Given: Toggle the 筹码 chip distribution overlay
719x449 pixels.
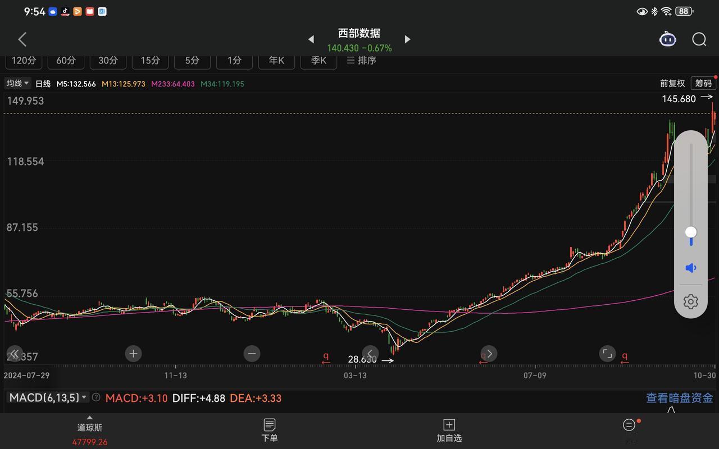Looking at the screenshot, I should [703, 83].
